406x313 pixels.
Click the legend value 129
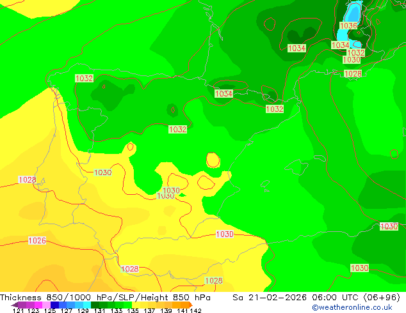coord(83,310)
